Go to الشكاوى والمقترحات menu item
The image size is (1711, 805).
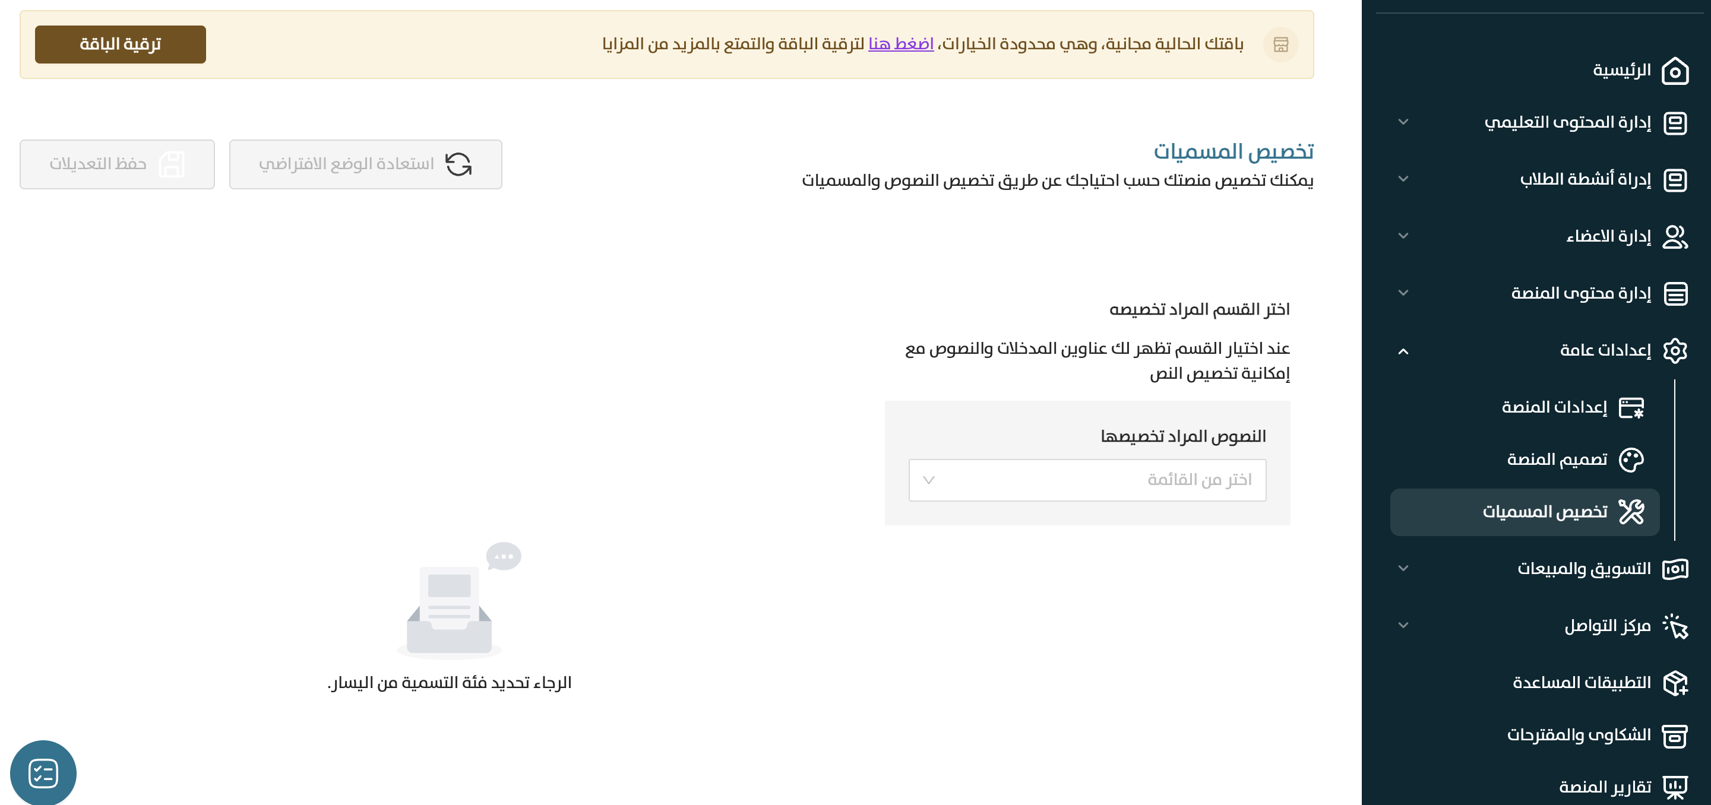click(x=1578, y=736)
